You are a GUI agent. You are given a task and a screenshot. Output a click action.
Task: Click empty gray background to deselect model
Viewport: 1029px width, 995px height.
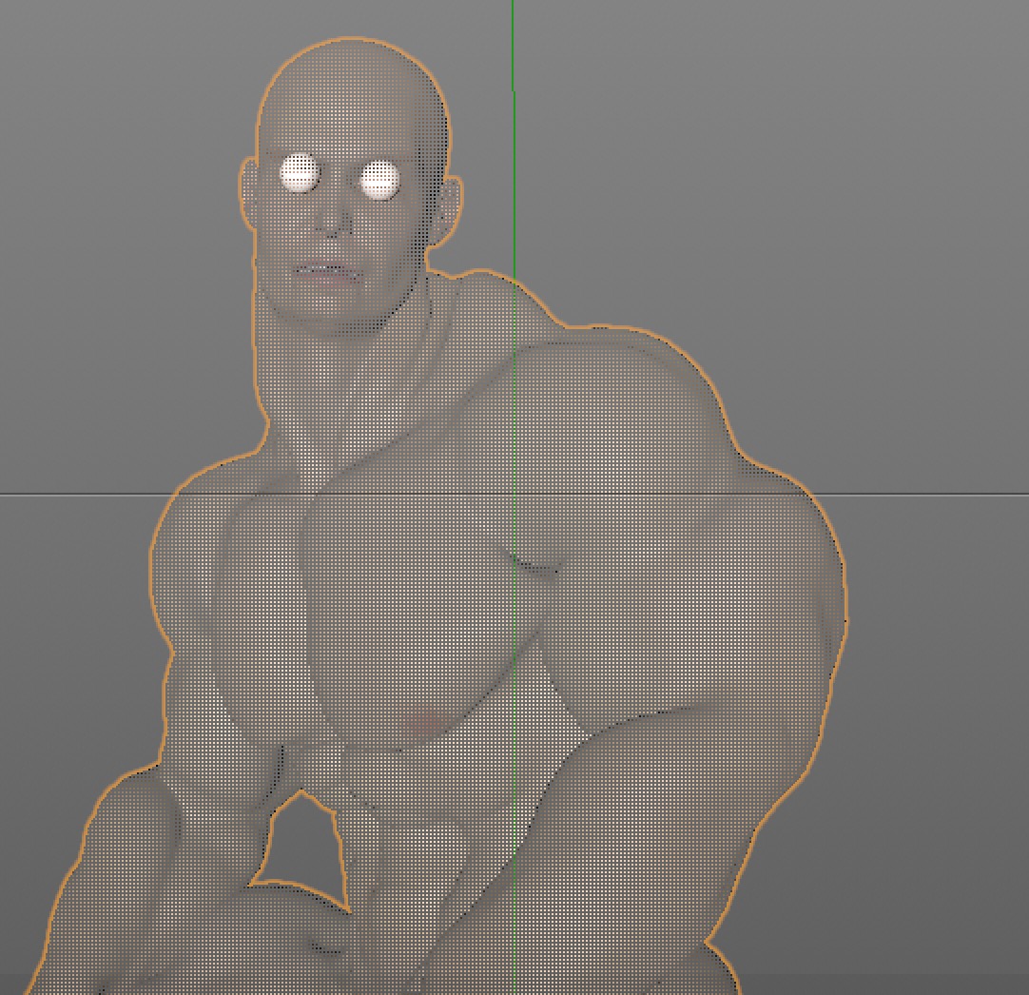(856, 190)
